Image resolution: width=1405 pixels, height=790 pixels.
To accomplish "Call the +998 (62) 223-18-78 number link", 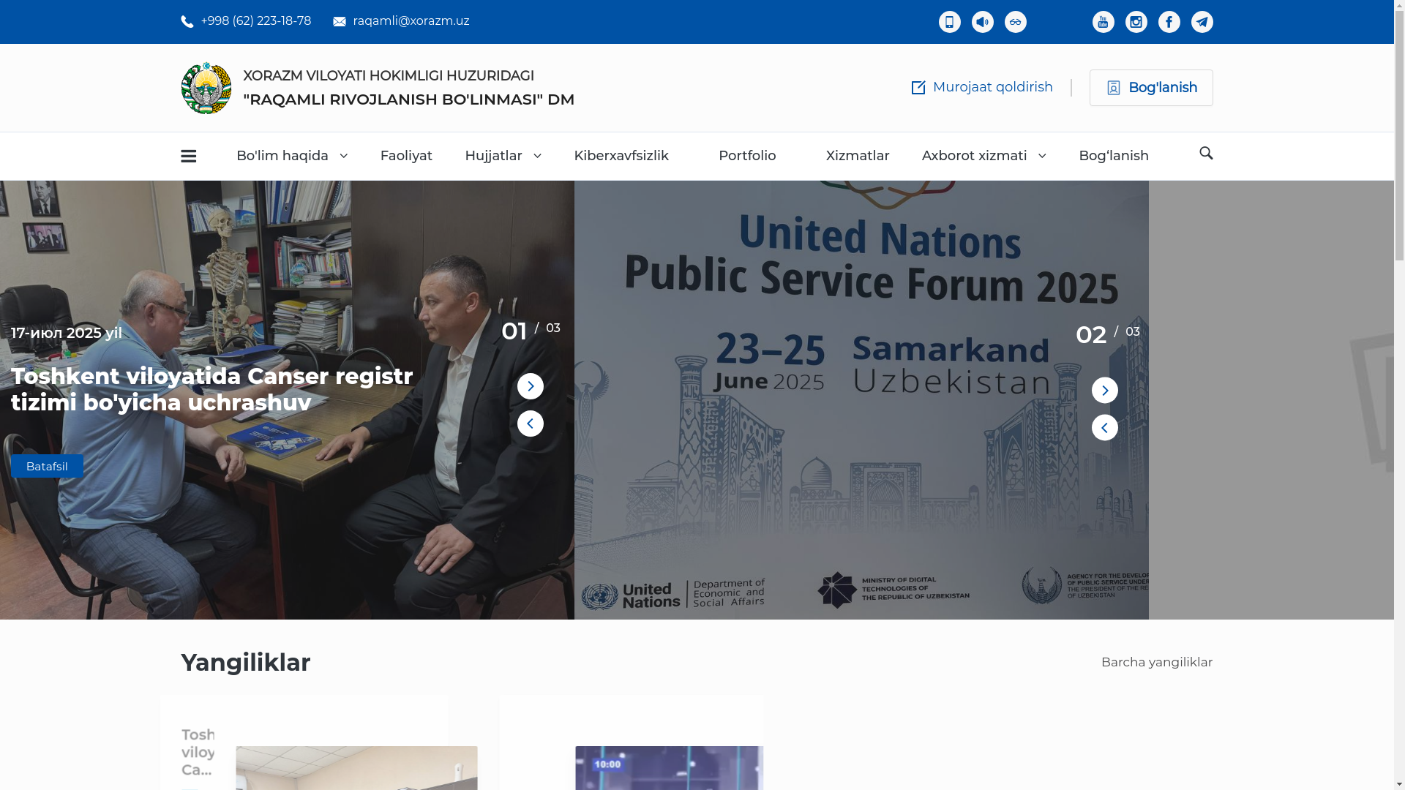I will pos(255,21).
